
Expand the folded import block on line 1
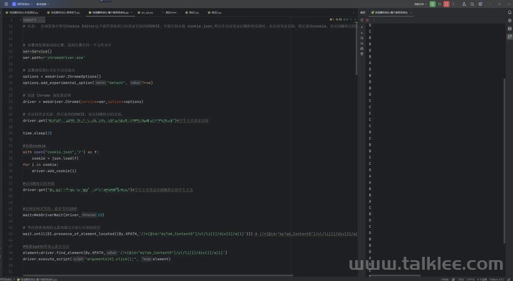pyautogui.click(x=20, y=20)
